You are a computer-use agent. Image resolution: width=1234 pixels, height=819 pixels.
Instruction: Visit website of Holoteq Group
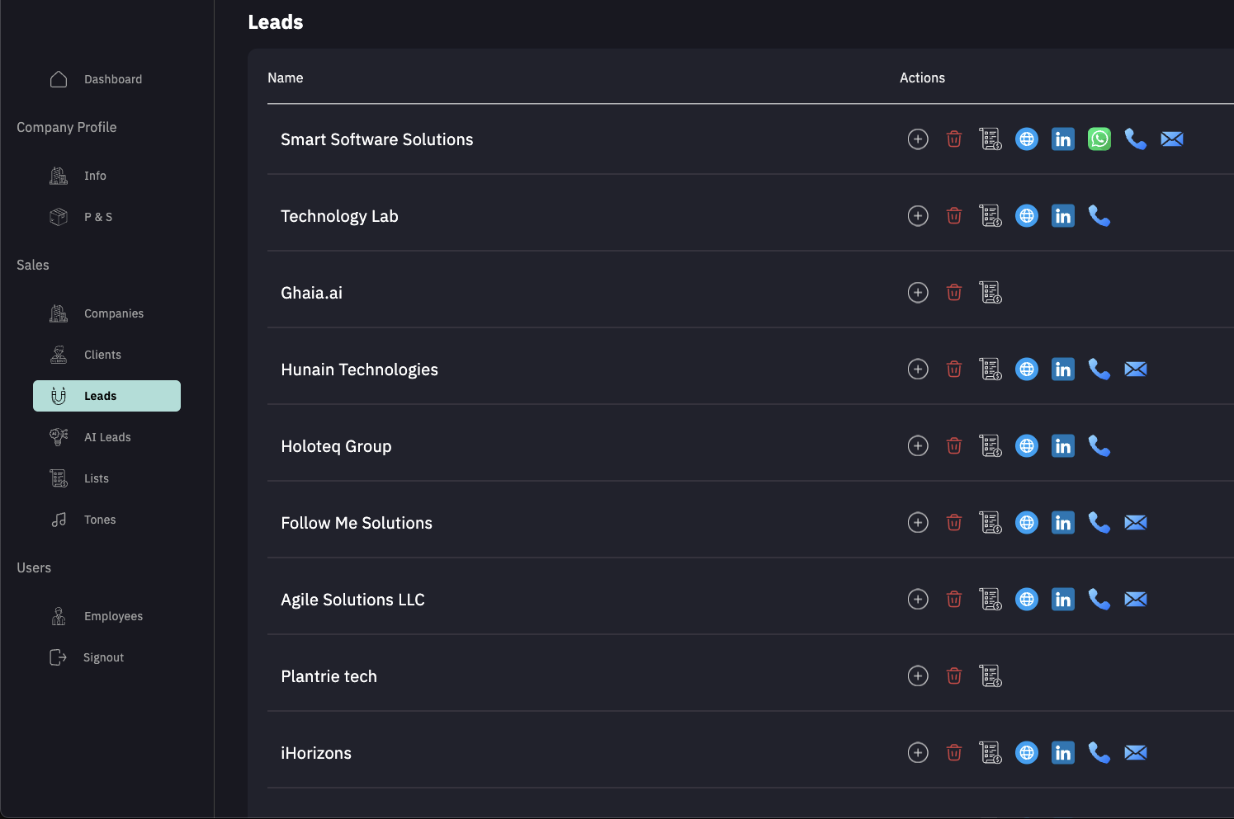1027,446
